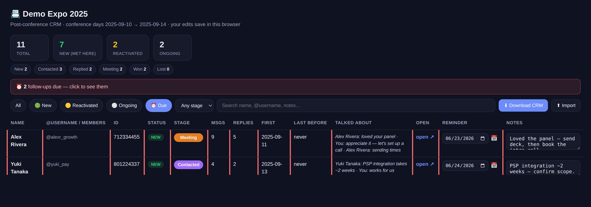This screenshot has width=591, height=207.
Task: Click the MSGS column header
Action: coord(218,123)
